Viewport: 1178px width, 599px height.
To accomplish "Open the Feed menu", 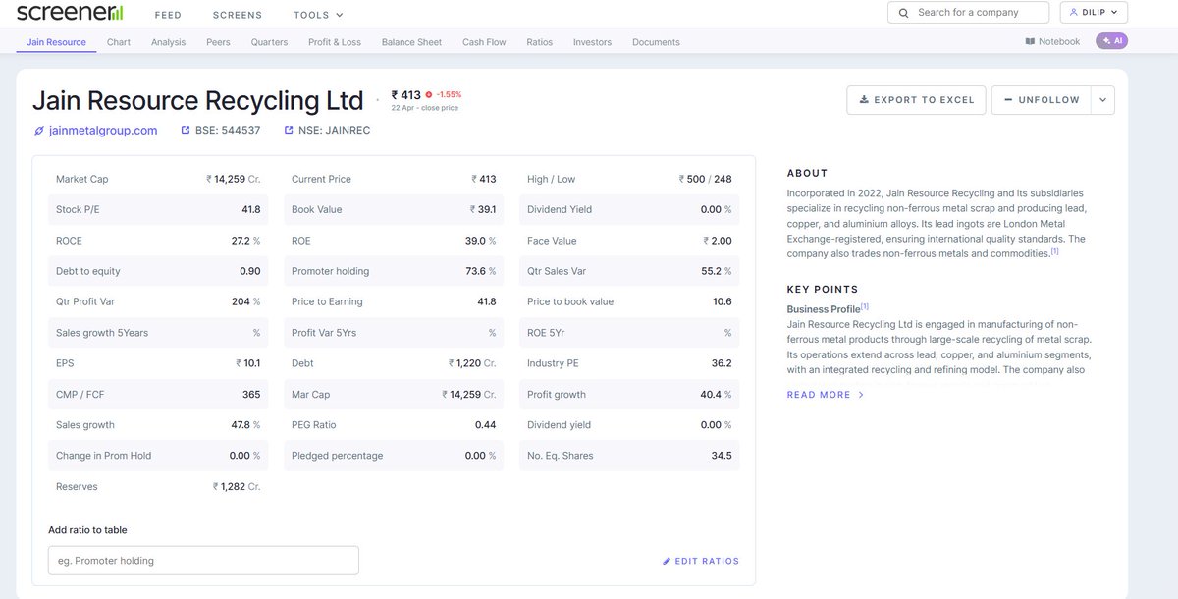I will [x=168, y=15].
